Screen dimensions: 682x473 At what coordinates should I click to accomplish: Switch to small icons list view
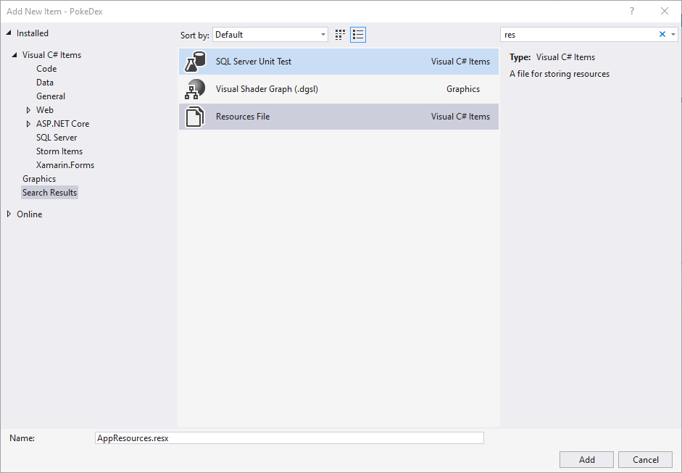(358, 35)
